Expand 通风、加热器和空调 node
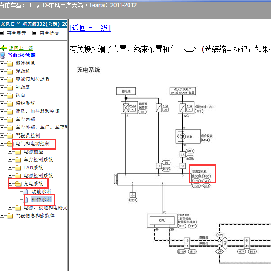This screenshot has width=271, height=271. [x=2, y=112]
